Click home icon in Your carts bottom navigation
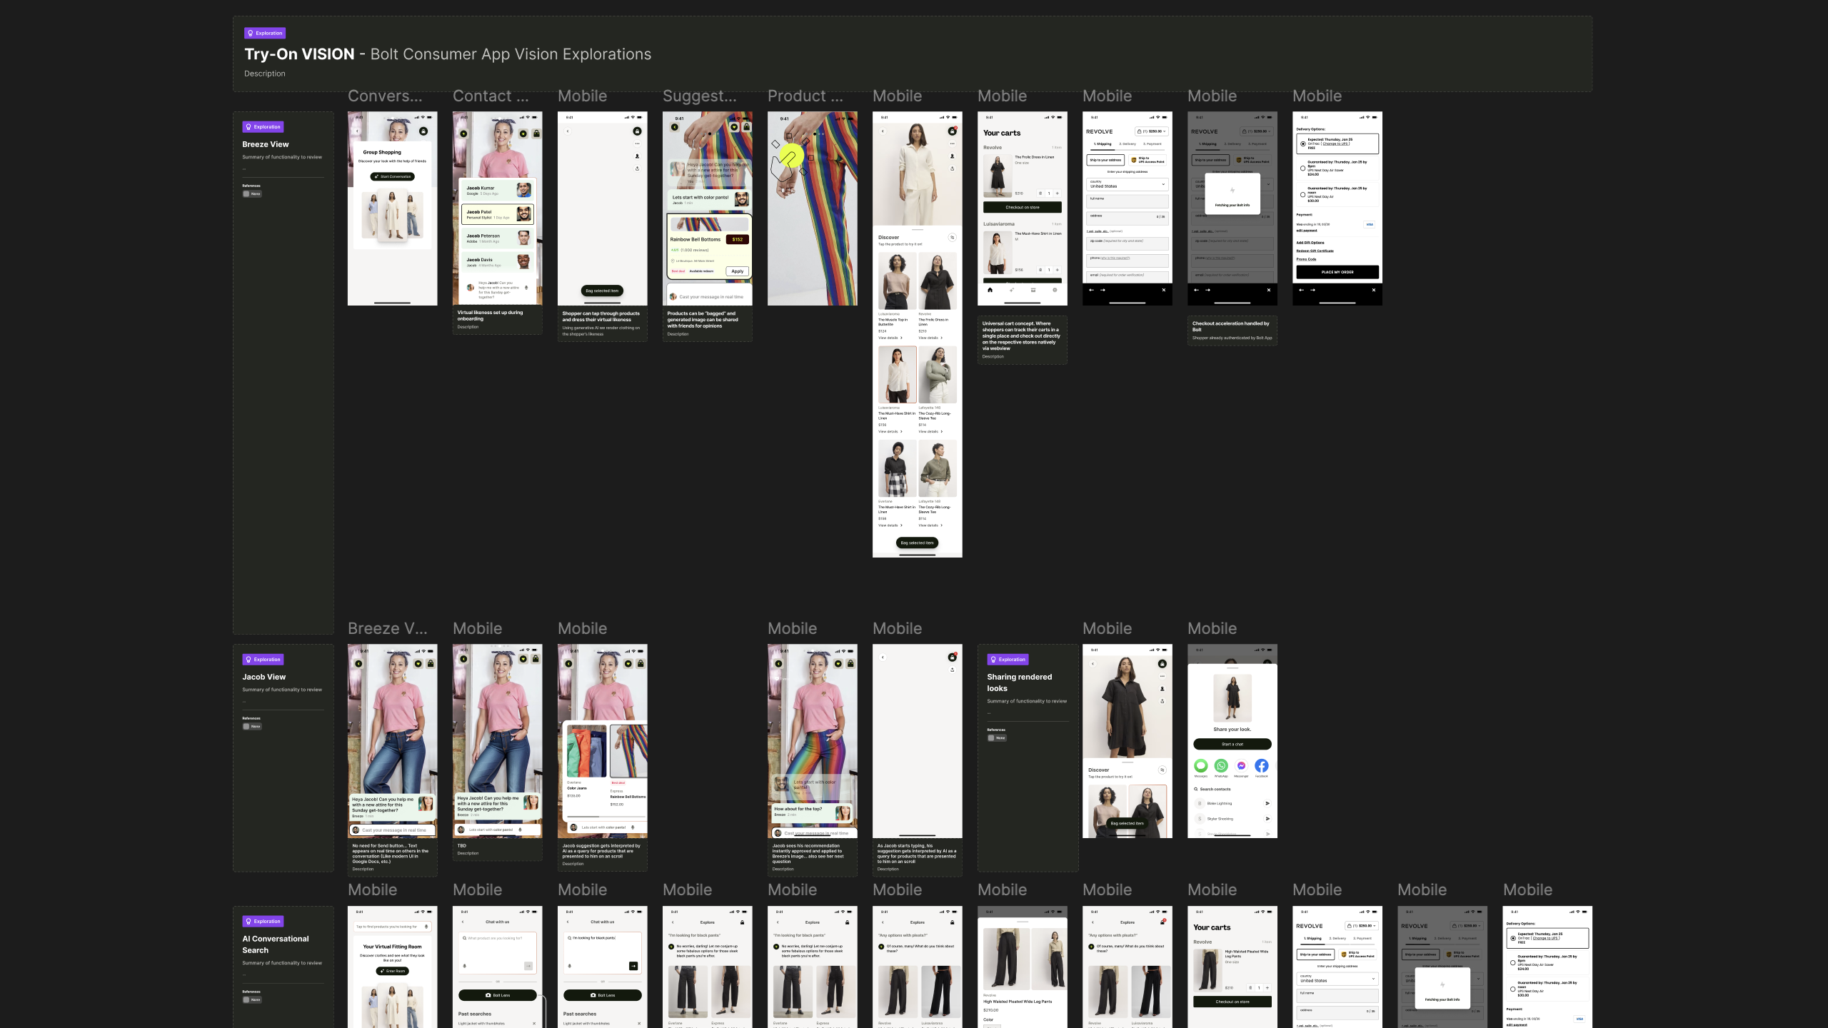The height and width of the screenshot is (1028, 1828). pyautogui.click(x=990, y=290)
